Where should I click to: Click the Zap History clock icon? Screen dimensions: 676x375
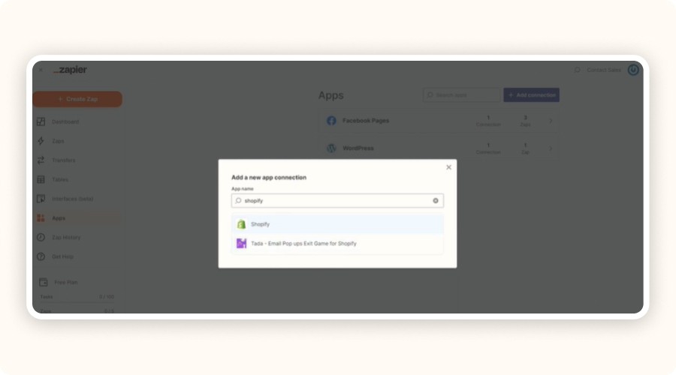[41, 238]
